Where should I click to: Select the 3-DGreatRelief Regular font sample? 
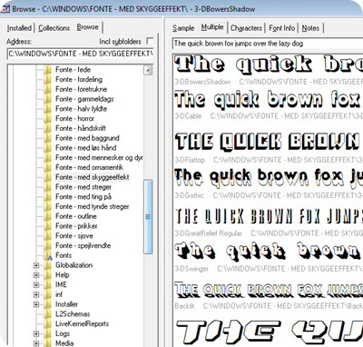point(269,216)
